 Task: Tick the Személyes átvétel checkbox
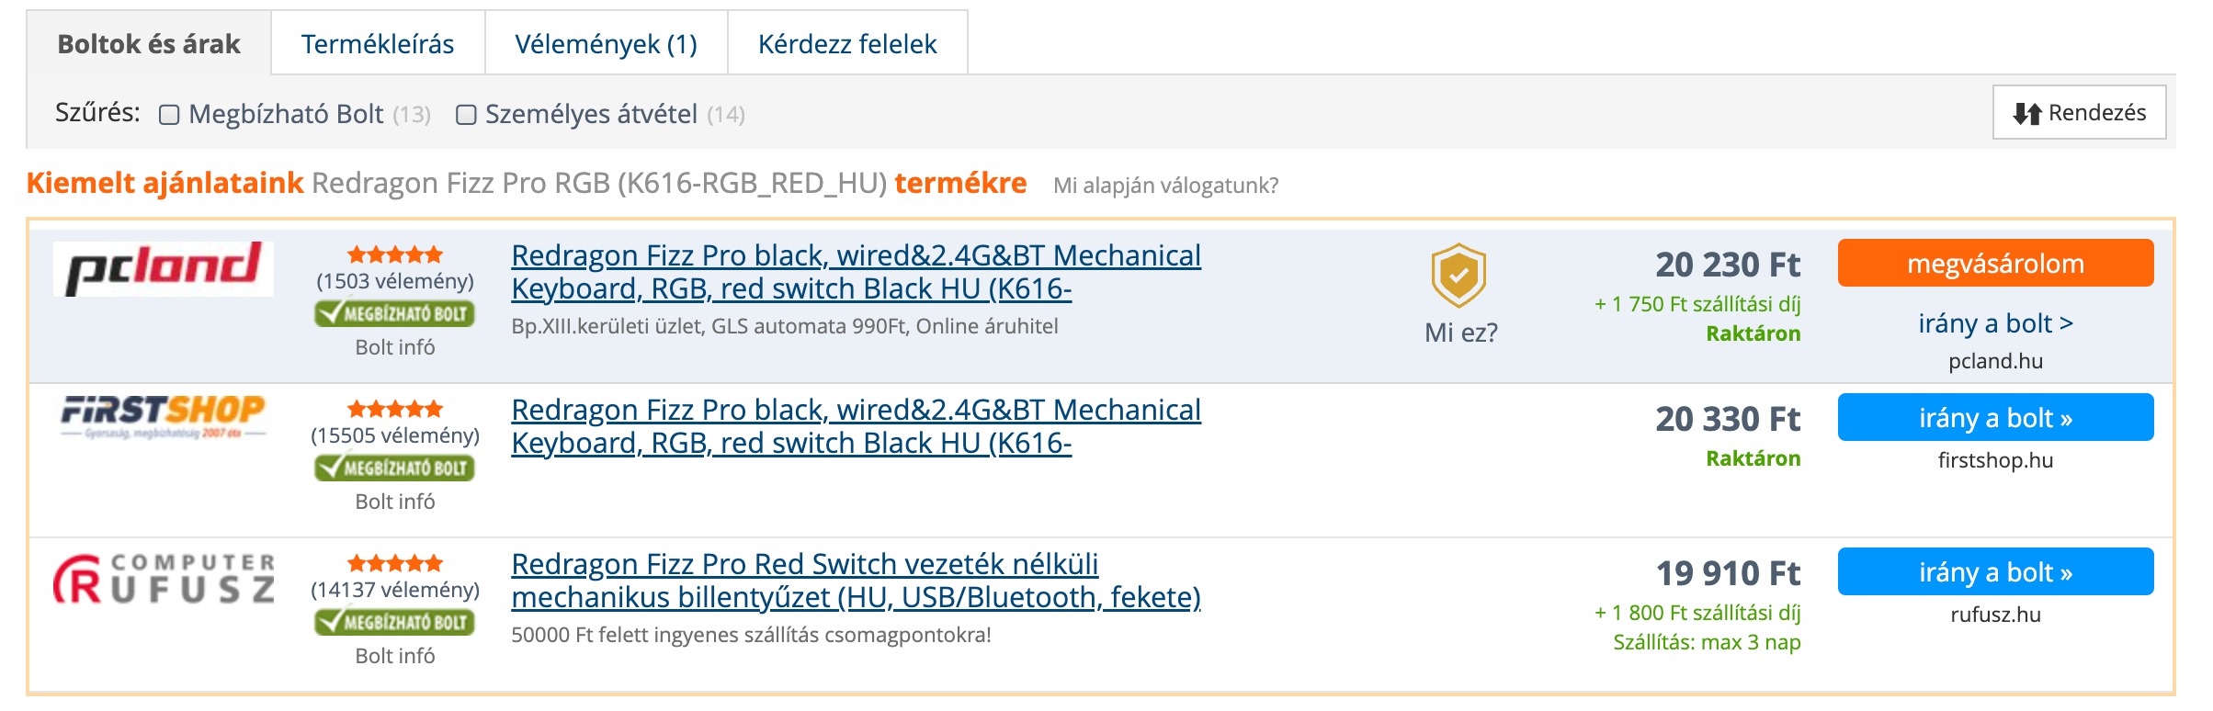click(x=467, y=115)
